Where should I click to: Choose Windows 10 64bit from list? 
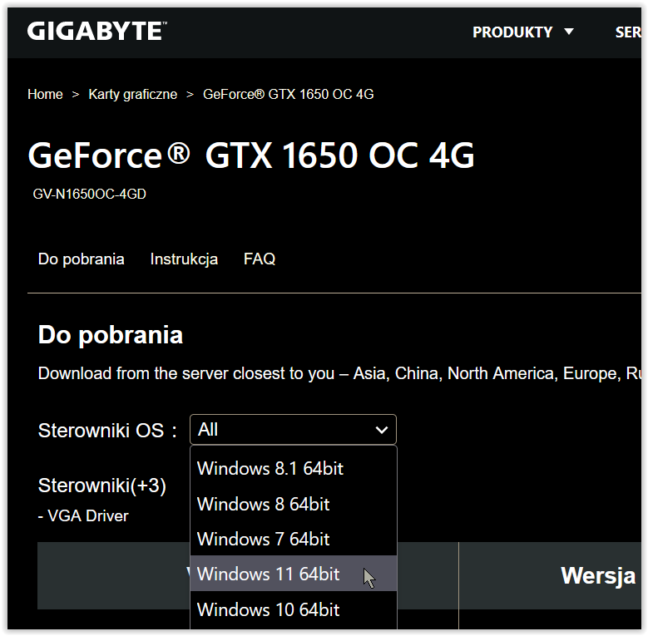(294, 609)
